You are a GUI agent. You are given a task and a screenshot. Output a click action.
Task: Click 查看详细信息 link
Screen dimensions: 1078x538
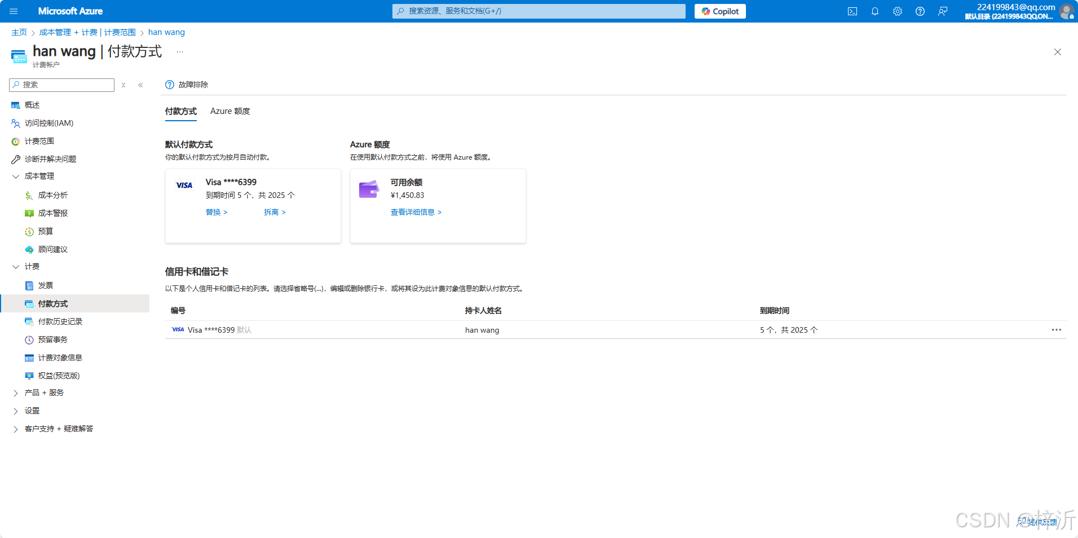click(x=416, y=212)
